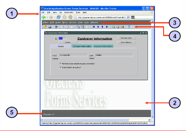Open Firefox File menu
186x131 pixels.
(43, 13)
